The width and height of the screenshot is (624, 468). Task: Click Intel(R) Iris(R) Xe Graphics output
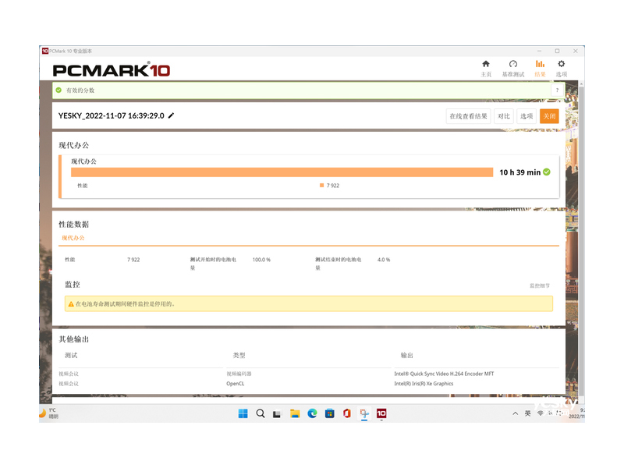[x=424, y=384]
